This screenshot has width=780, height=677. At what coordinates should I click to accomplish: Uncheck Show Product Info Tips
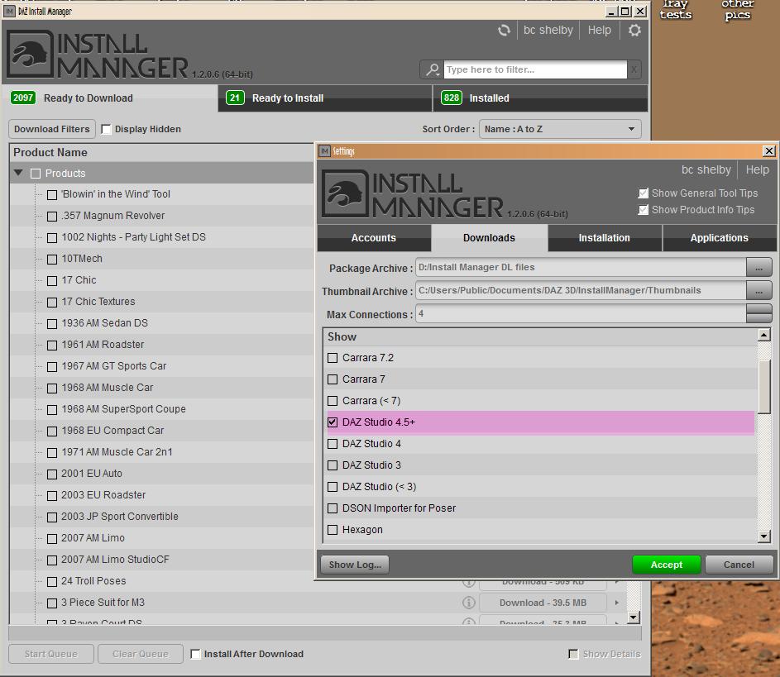point(643,210)
